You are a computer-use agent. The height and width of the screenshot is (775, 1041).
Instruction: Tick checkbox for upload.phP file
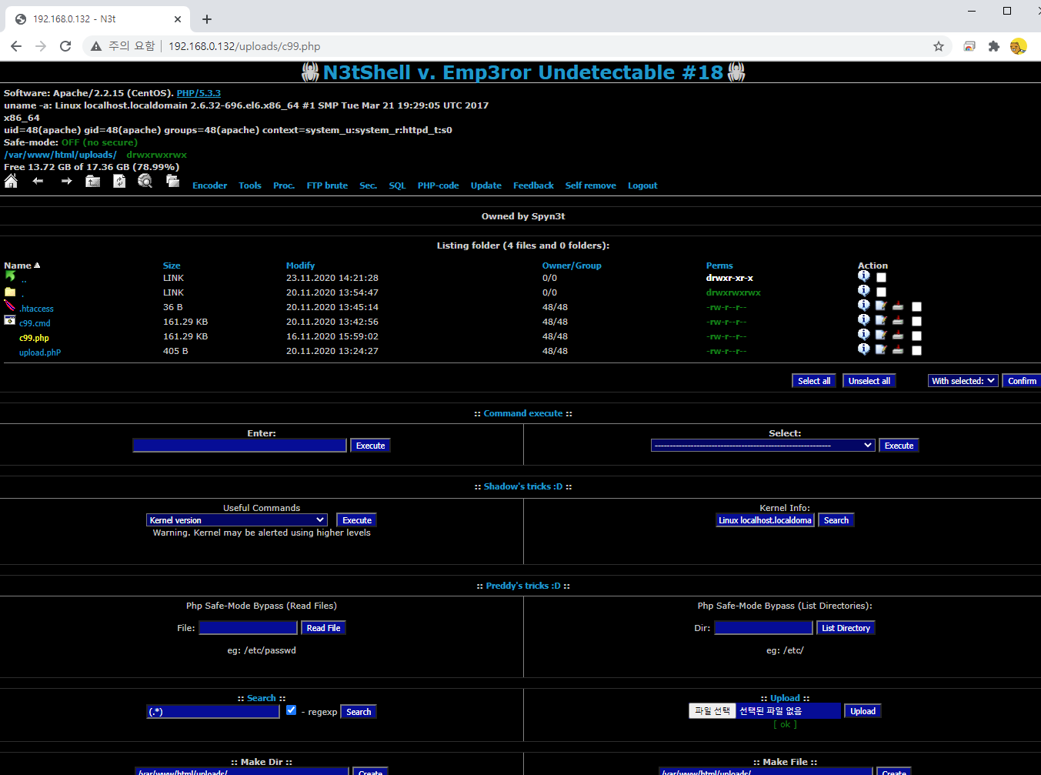point(916,351)
